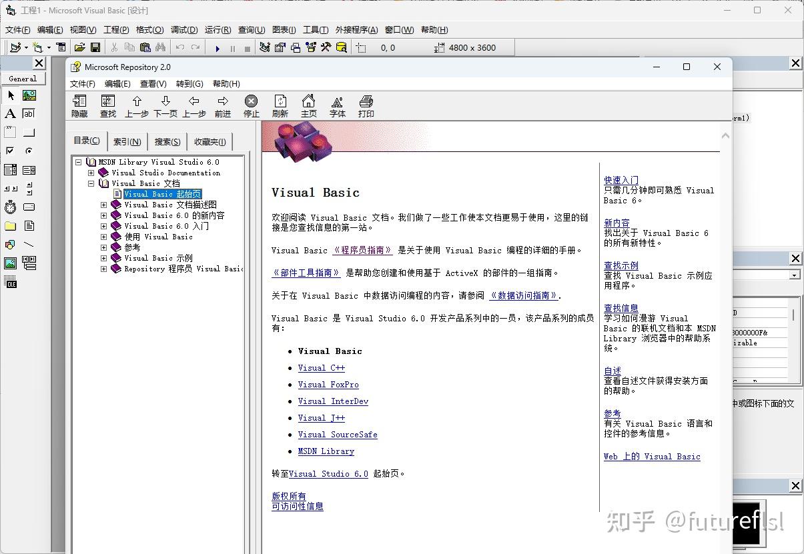Viewport: 804px width, 554px height.
Task: Click the Open Project folder icon
Action: [80, 47]
